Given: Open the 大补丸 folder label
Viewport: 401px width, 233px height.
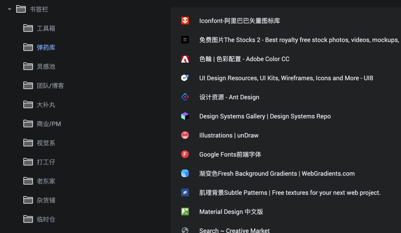Looking at the screenshot, I should 46,105.
